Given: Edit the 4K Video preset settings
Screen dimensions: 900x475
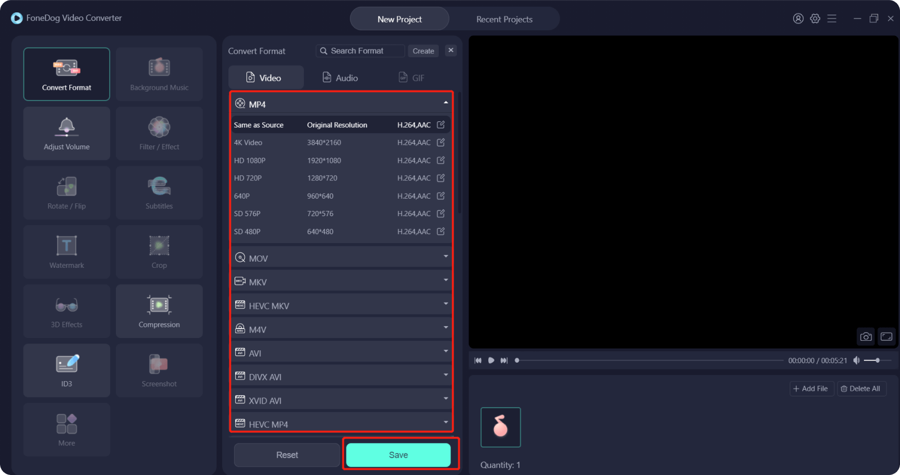Looking at the screenshot, I should [441, 143].
